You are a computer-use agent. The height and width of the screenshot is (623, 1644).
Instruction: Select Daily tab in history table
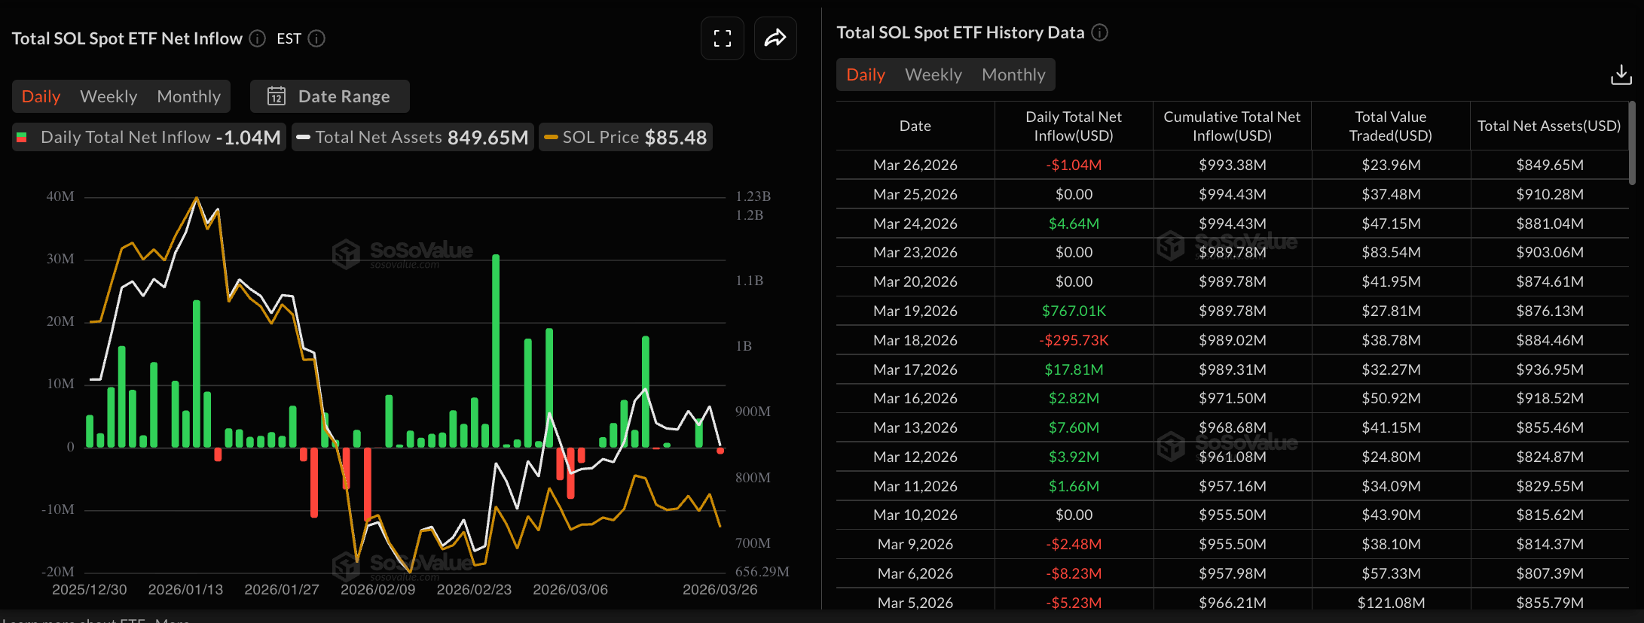(865, 74)
